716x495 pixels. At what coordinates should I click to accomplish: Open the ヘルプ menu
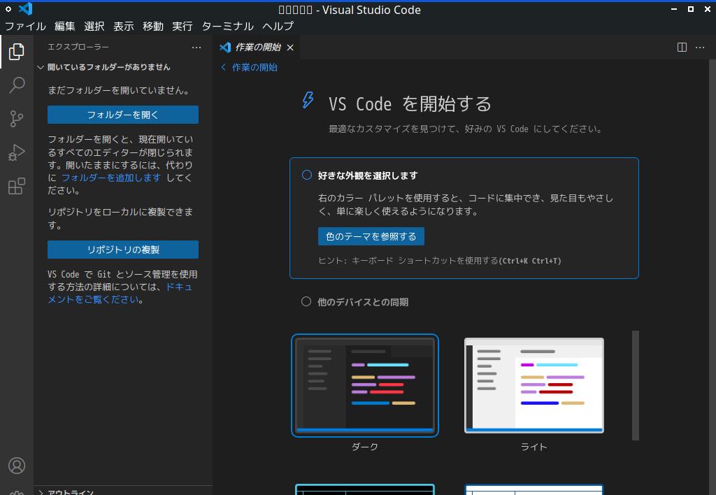278,26
